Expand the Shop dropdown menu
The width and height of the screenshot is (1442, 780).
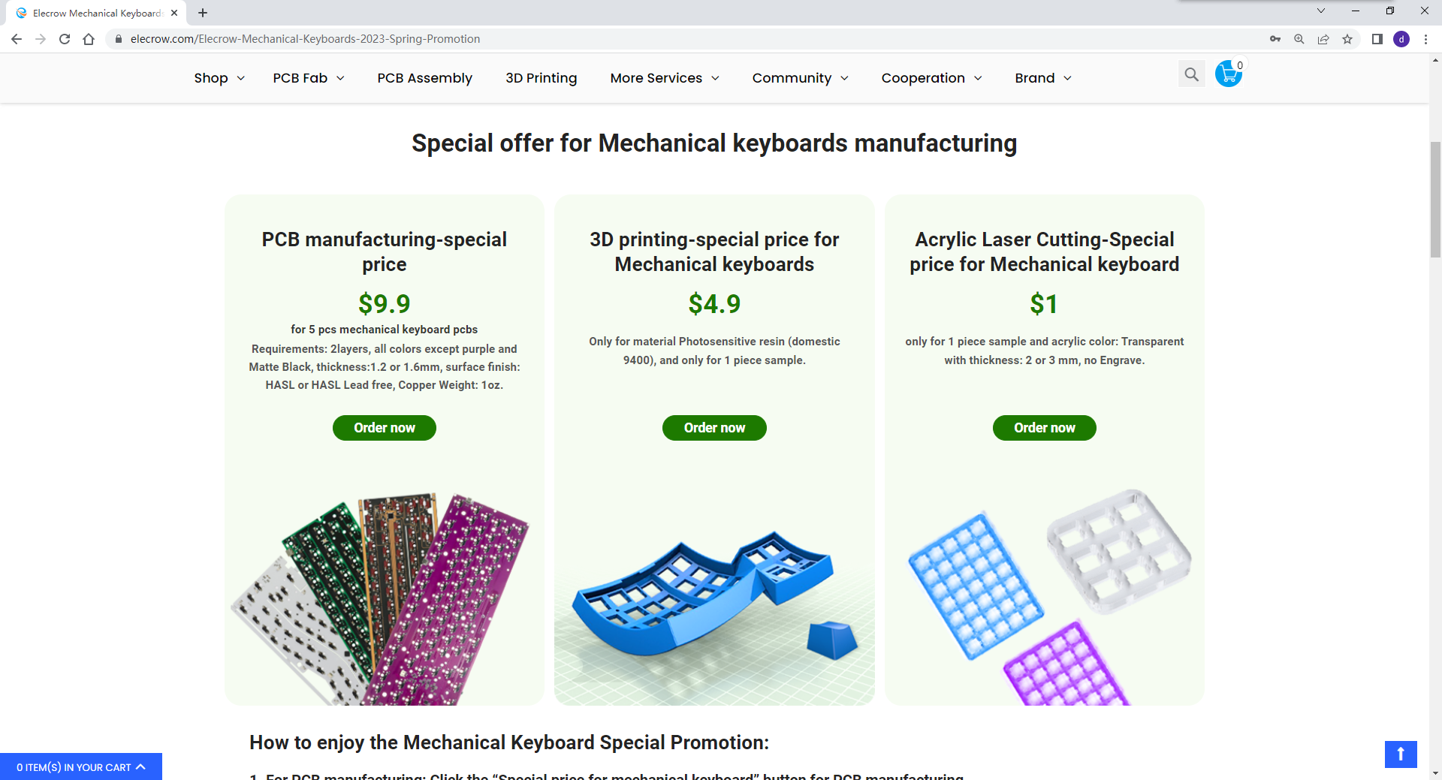click(219, 78)
